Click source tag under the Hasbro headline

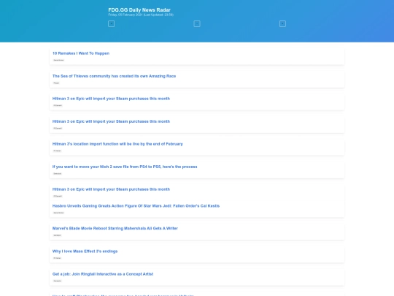point(58,213)
